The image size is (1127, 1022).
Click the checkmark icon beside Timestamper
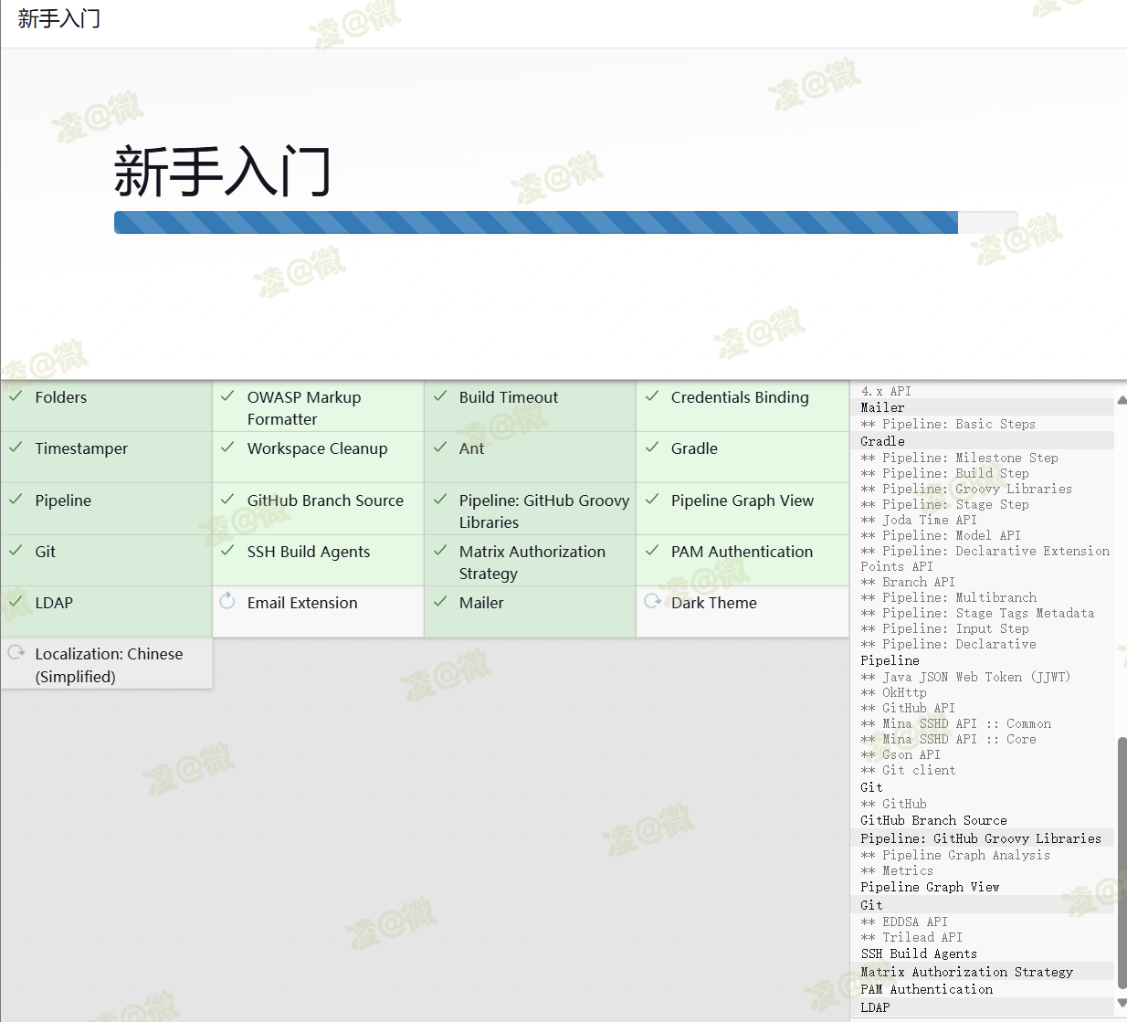pos(16,448)
